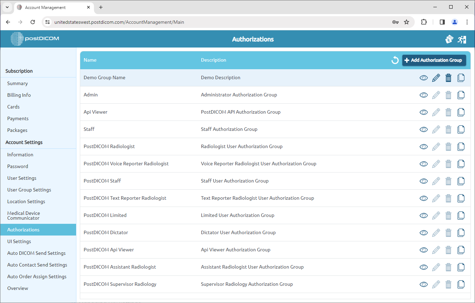The image size is (475, 303).
Task: Copy the Staff authorization group
Action: coord(461,129)
